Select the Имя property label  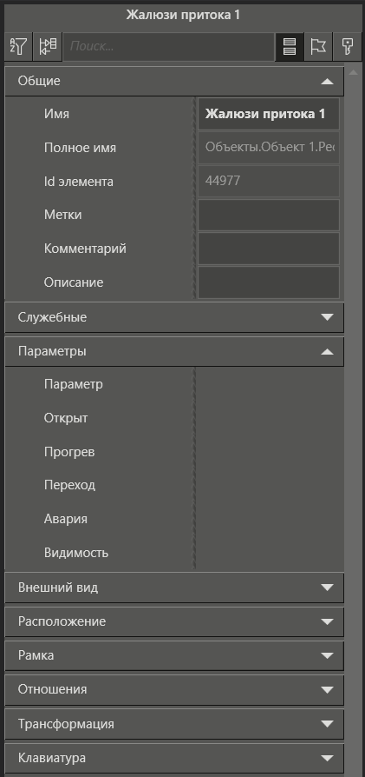pyautogui.click(x=56, y=114)
